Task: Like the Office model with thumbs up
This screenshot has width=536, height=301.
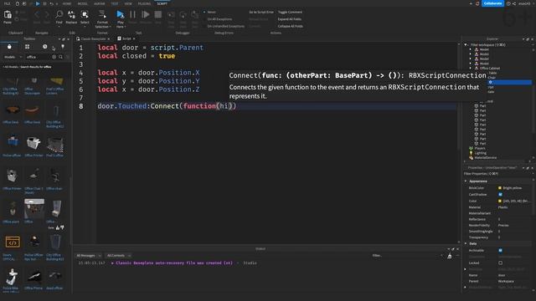Action: pos(58,227)
